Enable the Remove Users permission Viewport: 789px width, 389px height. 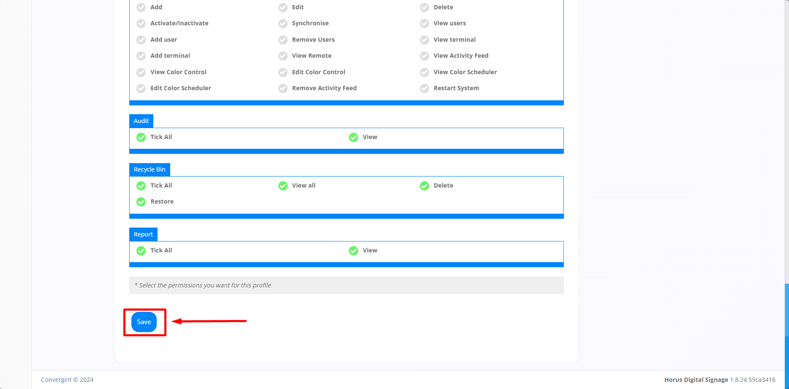pyautogui.click(x=283, y=40)
